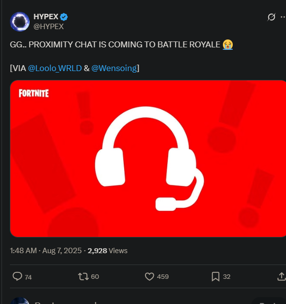The height and width of the screenshot is (304, 286).
Task: Click the HYPEX display name
Action: (46, 17)
